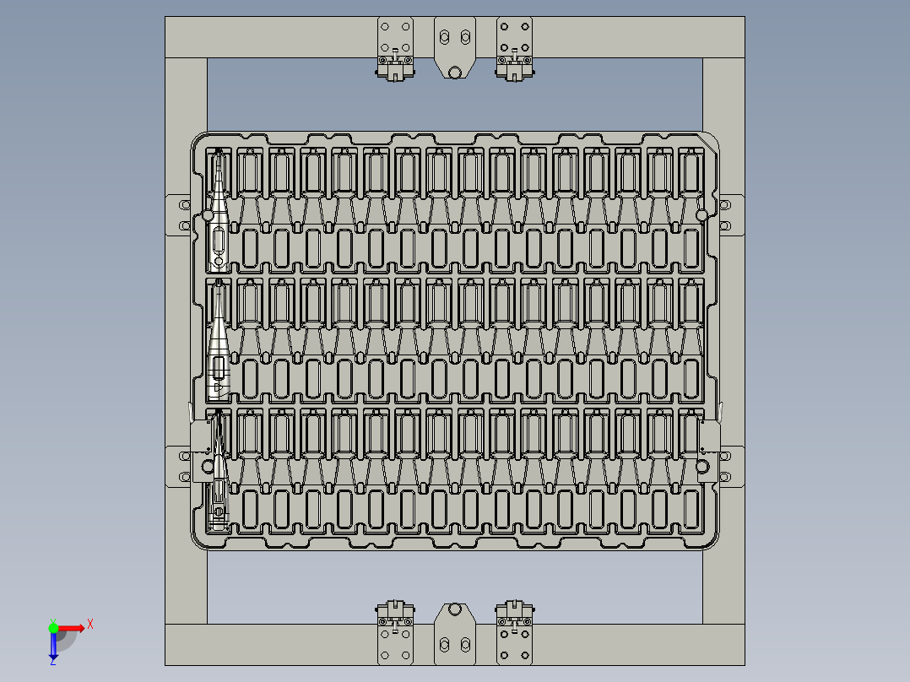Click the blue Z axis arrow of the triad

[53, 647]
